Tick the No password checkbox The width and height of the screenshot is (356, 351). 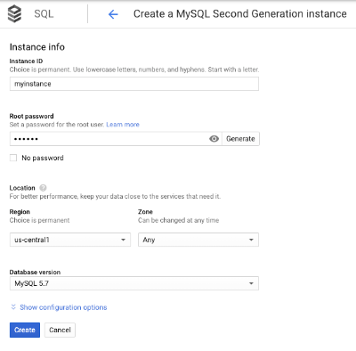[13, 158]
